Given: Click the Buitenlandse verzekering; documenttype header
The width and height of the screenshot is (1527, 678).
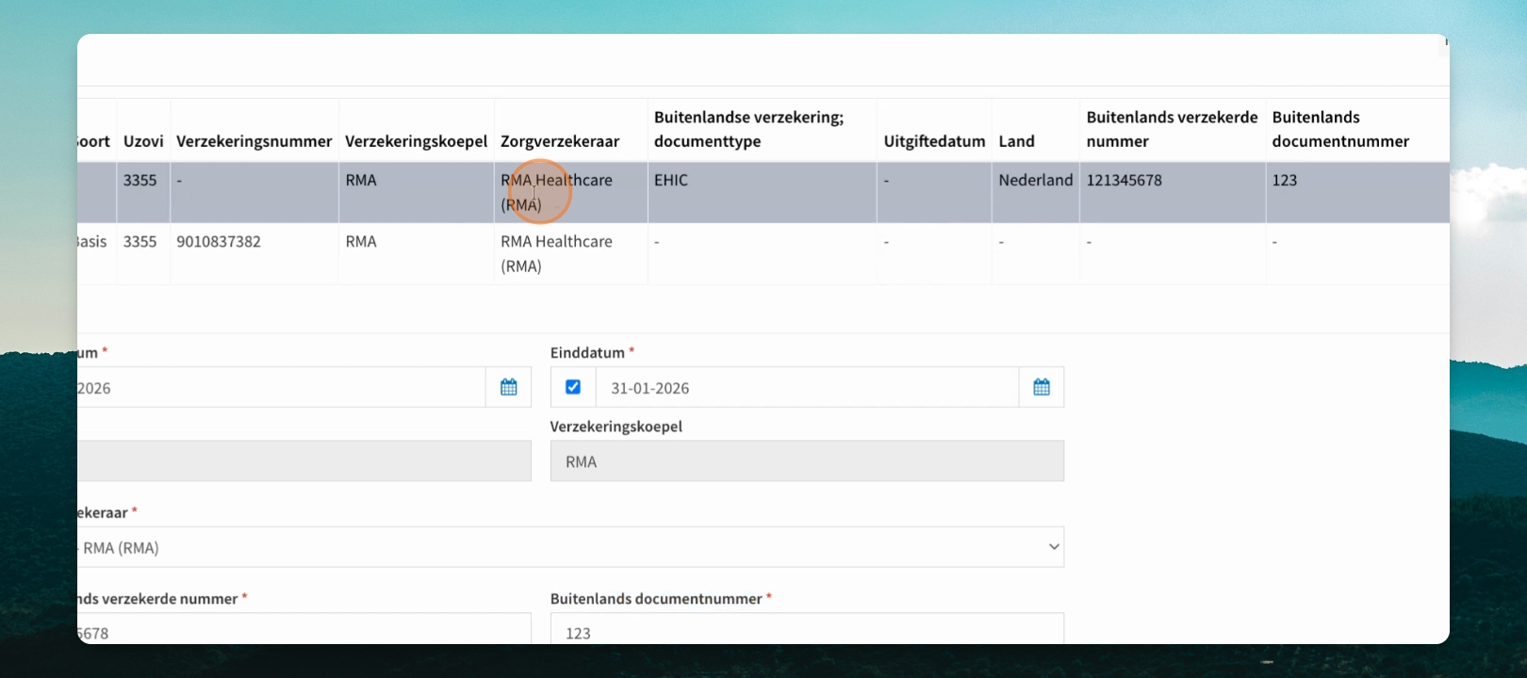Looking at the screenshot, I should click(748, 129).
